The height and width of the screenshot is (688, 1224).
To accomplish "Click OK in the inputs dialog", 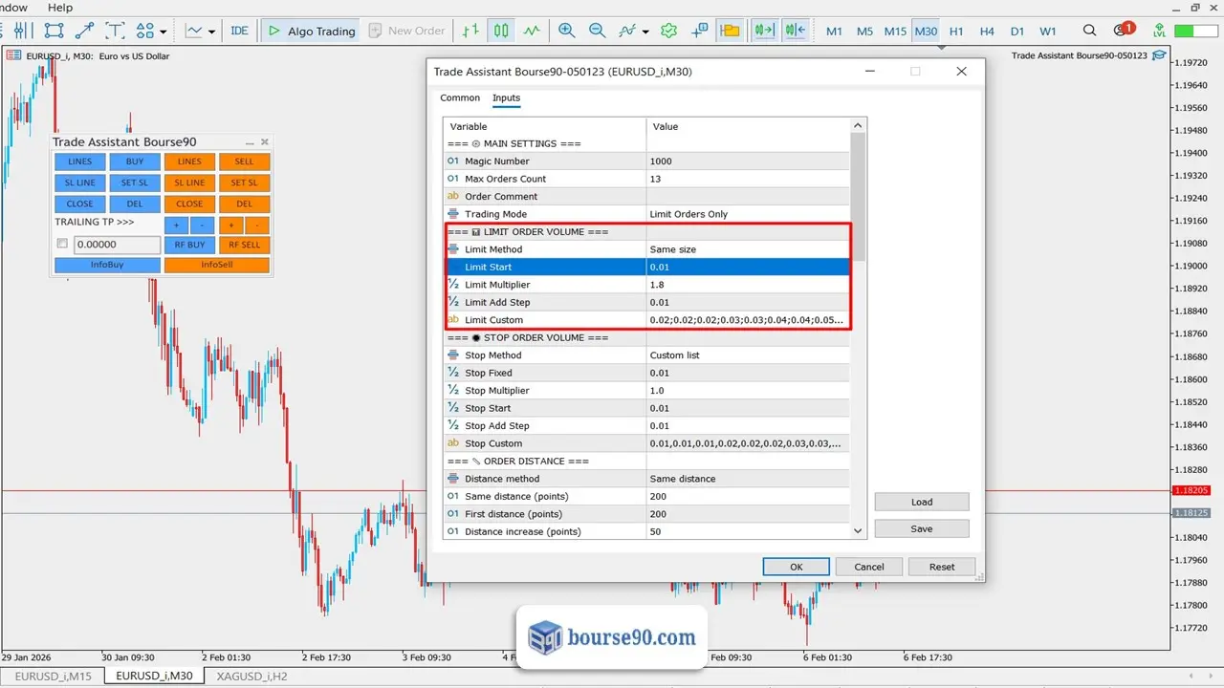I will tap(796, 567).
